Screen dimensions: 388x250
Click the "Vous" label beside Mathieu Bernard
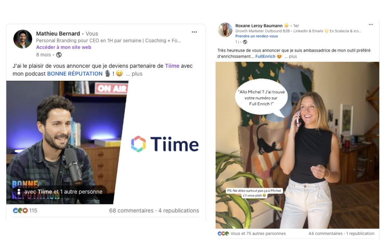pos(92,33)
